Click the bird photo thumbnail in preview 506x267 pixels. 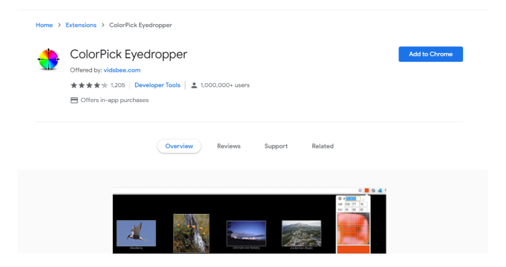point(136,233)
